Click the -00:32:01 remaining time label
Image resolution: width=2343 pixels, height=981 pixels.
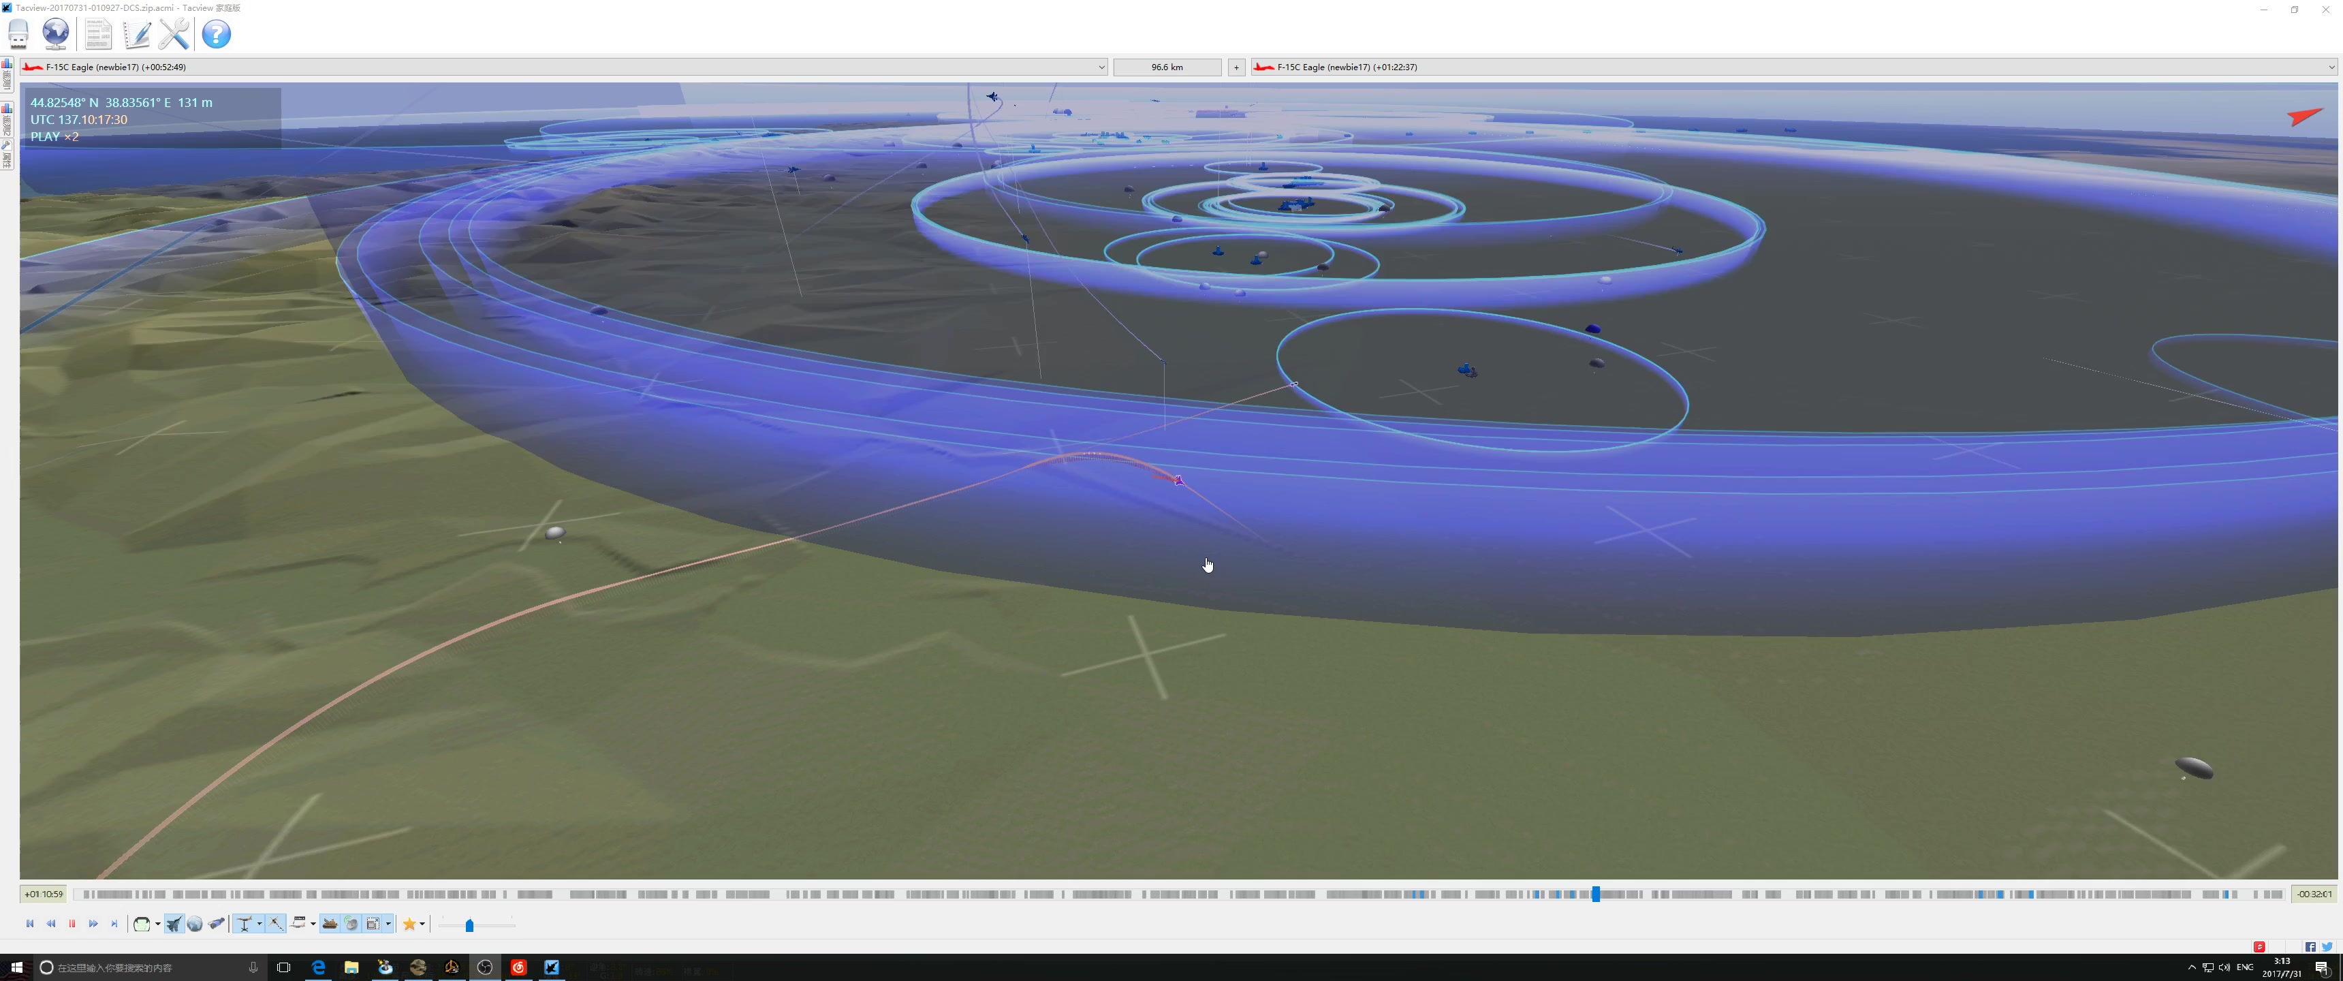click(2314, 894)
